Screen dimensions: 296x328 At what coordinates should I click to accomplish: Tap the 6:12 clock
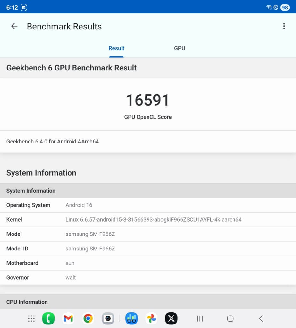coord(12,8)
